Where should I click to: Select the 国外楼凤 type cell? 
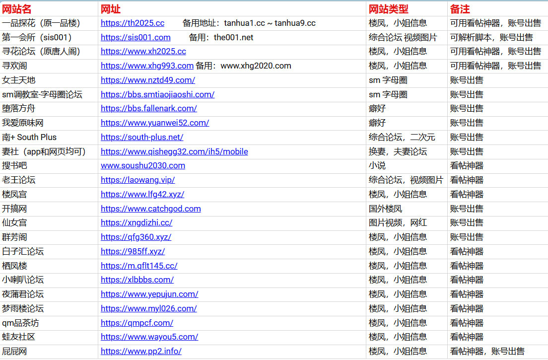(x=407, y=209)
